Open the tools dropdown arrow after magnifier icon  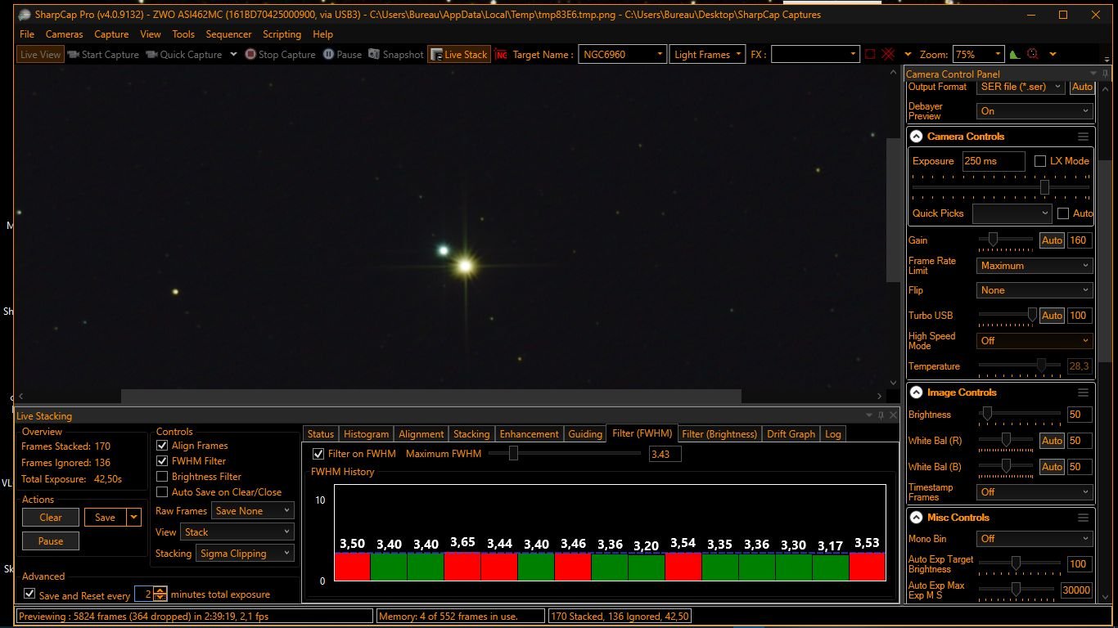pos(1053,55)
